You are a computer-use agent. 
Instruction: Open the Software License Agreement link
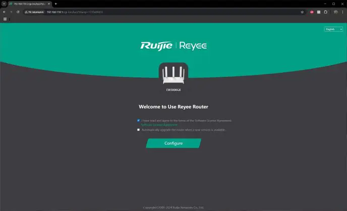point(159,125)
